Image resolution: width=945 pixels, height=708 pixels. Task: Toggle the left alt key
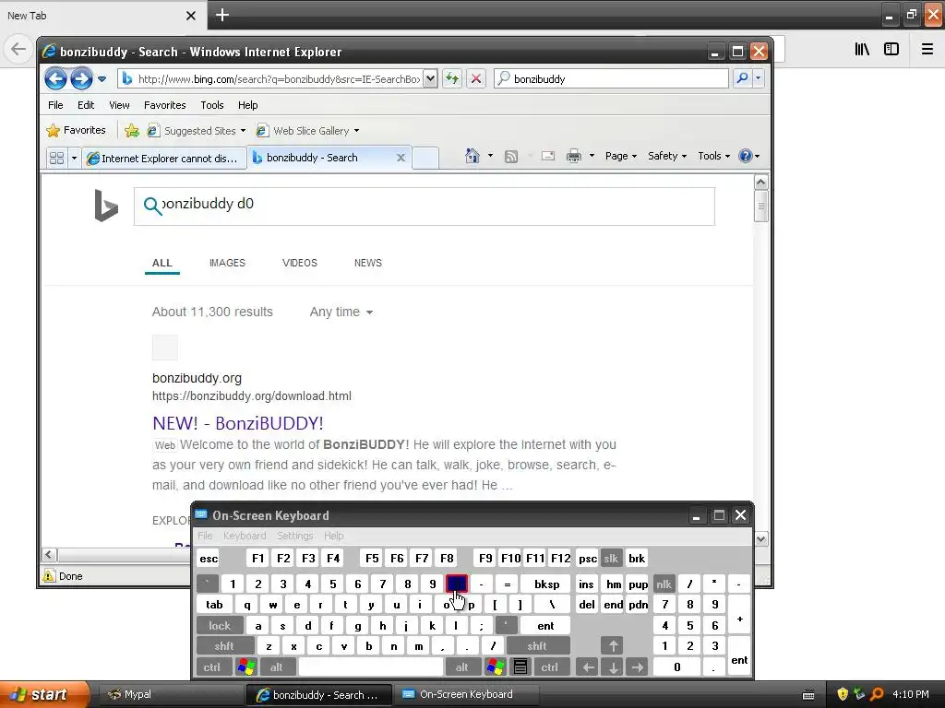[276, 667]
